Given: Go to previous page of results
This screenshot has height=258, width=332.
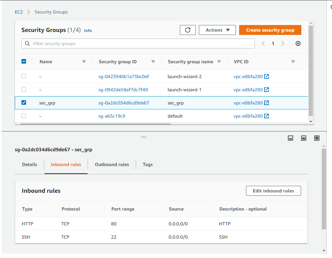Looking at the screenshot, I should (x=263, y=43).
